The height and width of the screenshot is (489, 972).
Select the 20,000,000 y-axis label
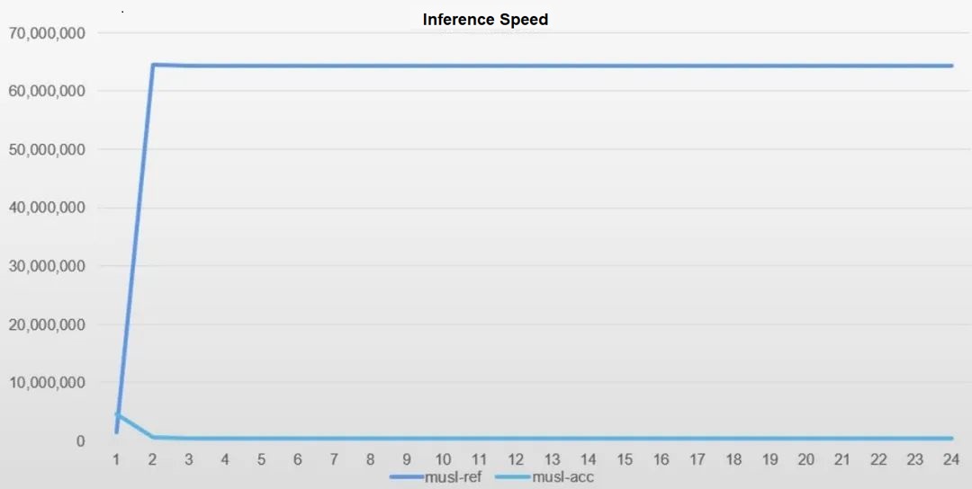click(47, 325)
